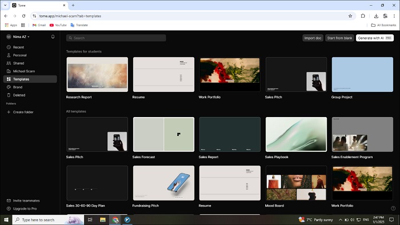
Task: Open the browser extensions puzzle icon
Action: pyautogui.click(x=363, y=16)
